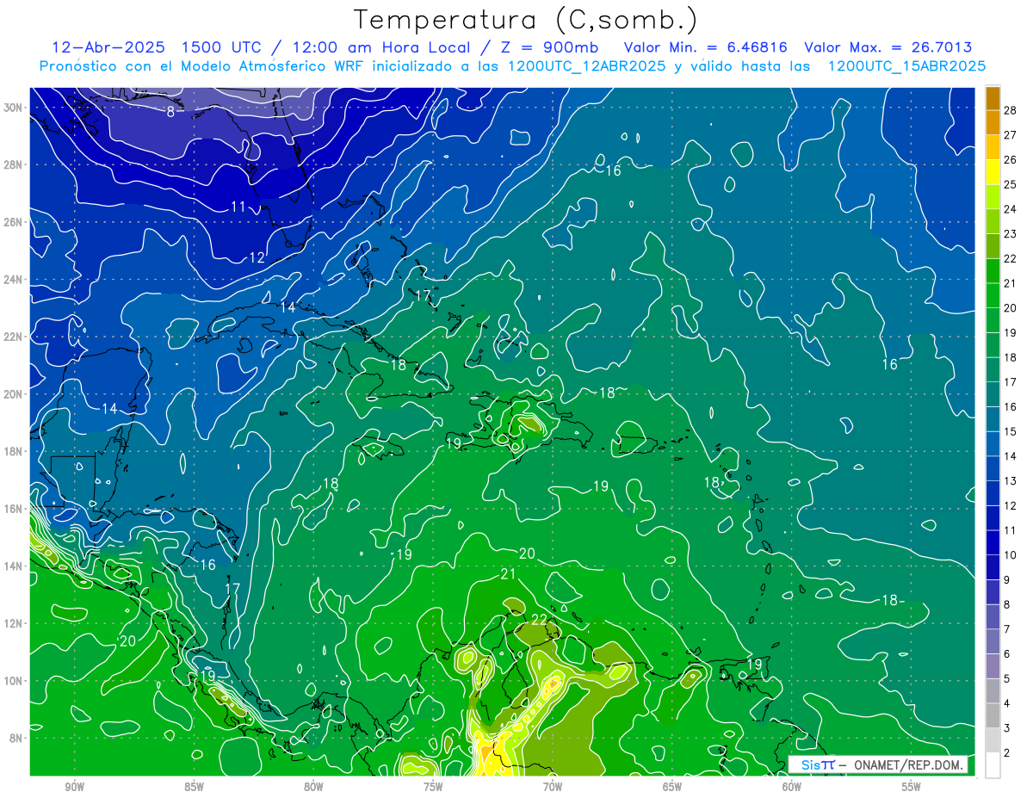The image size is (1033, 798).
Task: Click the '8N' latitude axis label
Action: click(18, 738)
